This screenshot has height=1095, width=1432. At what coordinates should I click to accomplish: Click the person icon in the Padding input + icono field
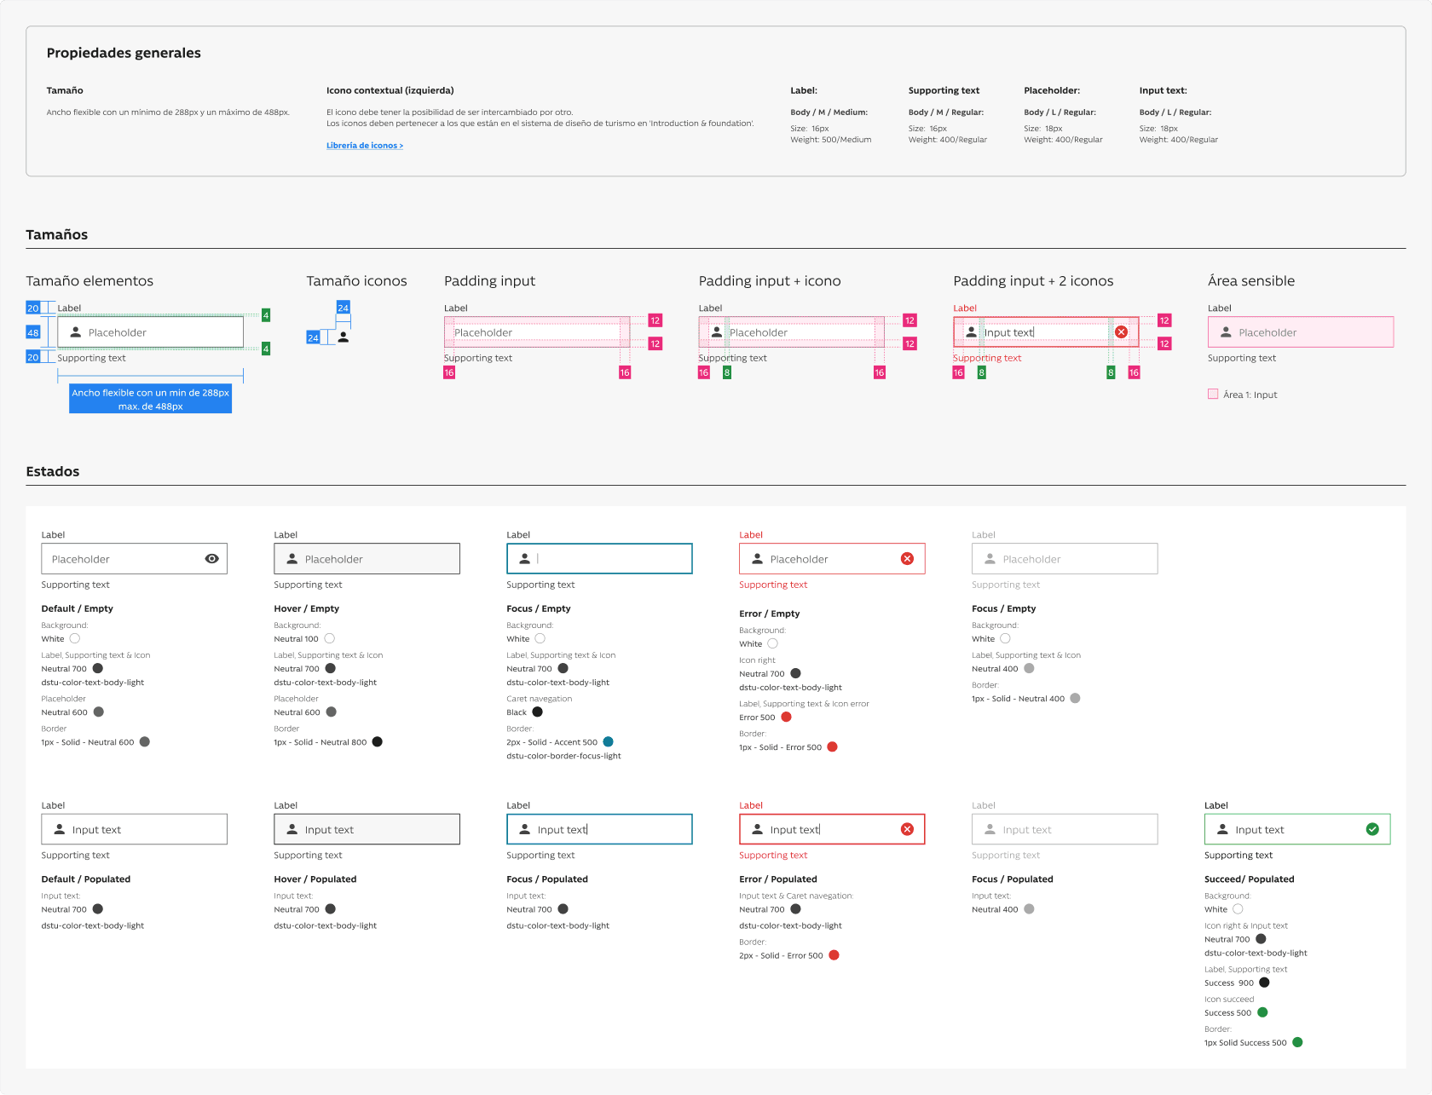[717, 332]
